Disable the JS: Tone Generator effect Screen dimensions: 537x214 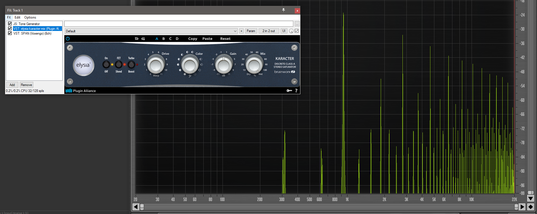coord(10,24)
